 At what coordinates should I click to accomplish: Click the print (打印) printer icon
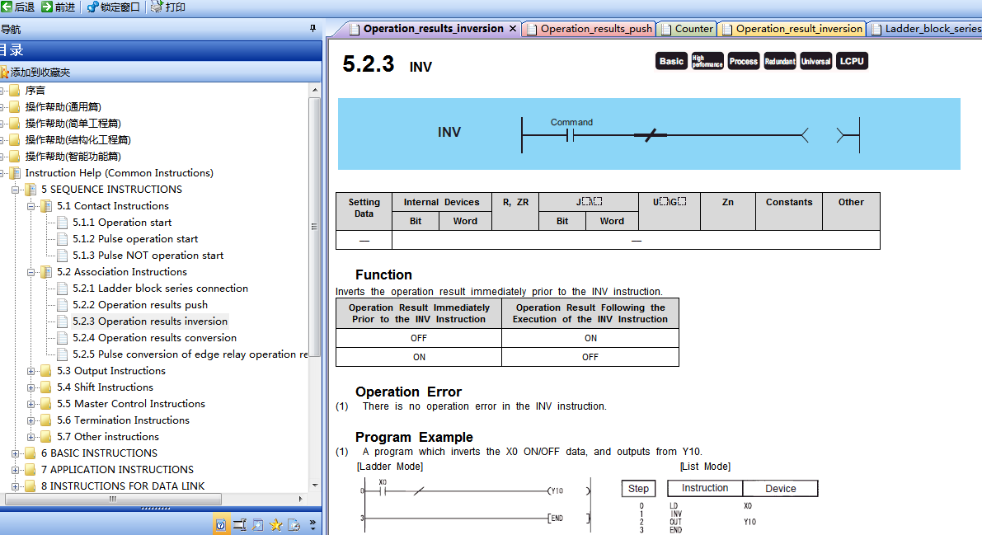[157, 7]
